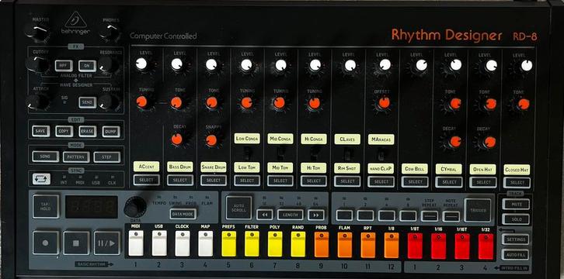
Task: Toggle white step key labeled CLOCK
Action: pyautogui.click(x=183, y=243)
